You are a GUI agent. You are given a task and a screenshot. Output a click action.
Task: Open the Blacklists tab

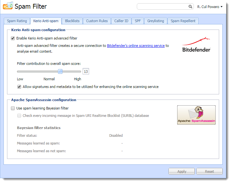[72, 21]
